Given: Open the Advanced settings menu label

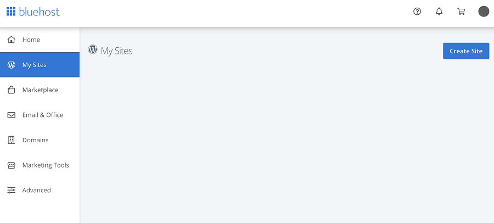Looking at the screenshot, I should [37, 190].
